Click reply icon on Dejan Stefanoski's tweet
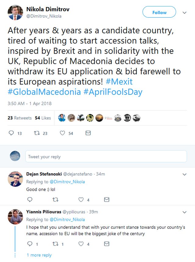195x262 pixels. click(x=30, y=200)
